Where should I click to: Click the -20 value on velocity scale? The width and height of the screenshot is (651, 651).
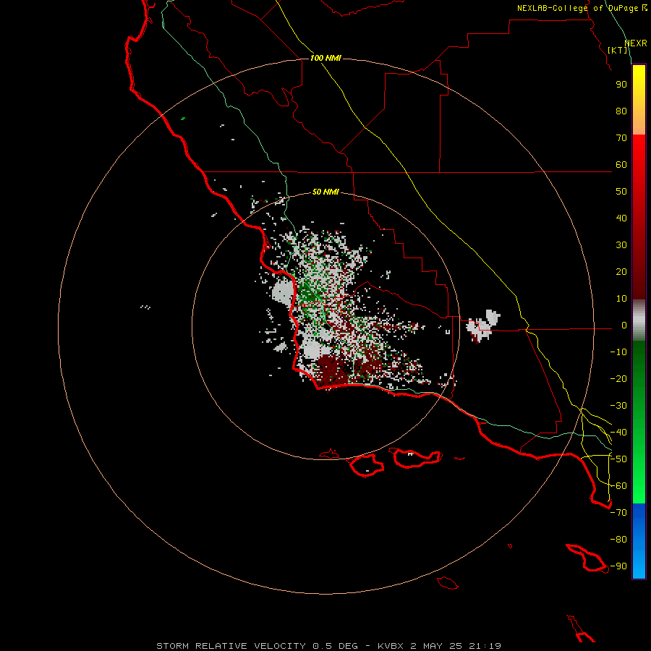click(x=618, y=379)
